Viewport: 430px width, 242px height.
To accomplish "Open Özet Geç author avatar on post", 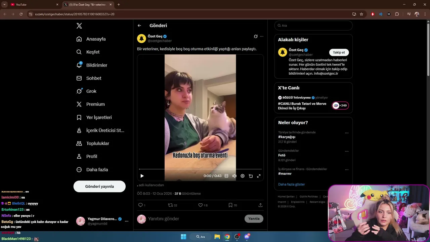I will [141, 38].
